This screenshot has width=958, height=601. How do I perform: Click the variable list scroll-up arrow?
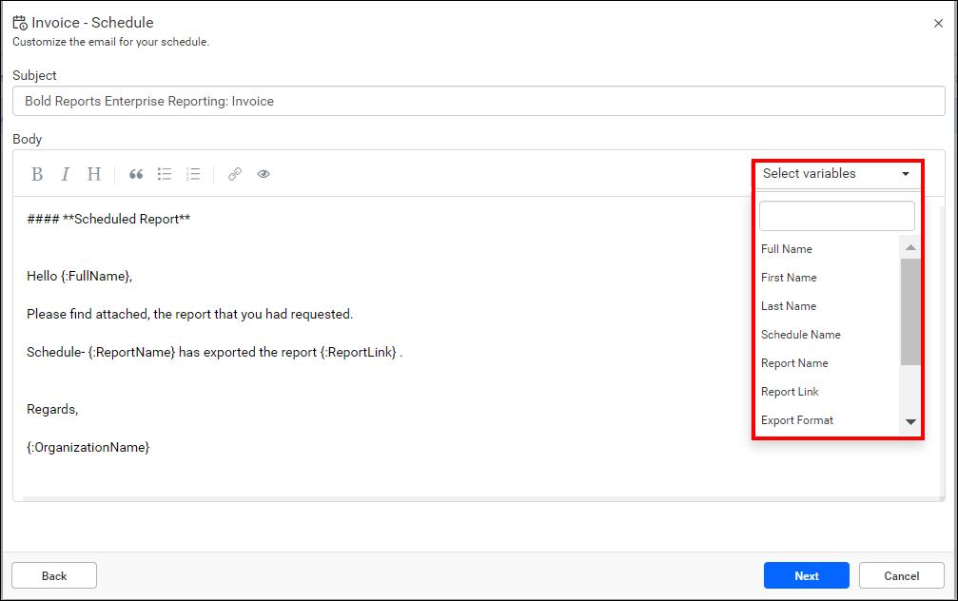coord(910,247)
